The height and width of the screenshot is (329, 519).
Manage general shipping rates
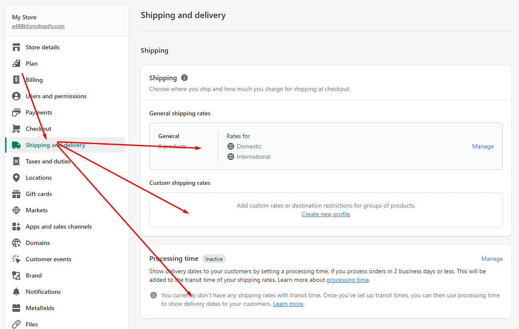point(483,146)
